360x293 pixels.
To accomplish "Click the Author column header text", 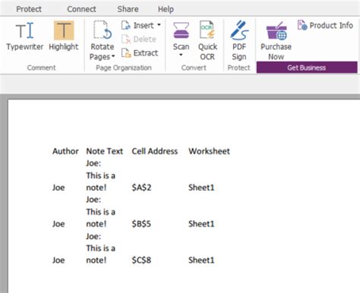I will (65, 151).
